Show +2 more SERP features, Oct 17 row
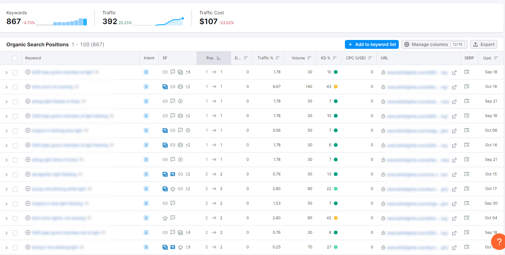 click(x=188, y=189)
